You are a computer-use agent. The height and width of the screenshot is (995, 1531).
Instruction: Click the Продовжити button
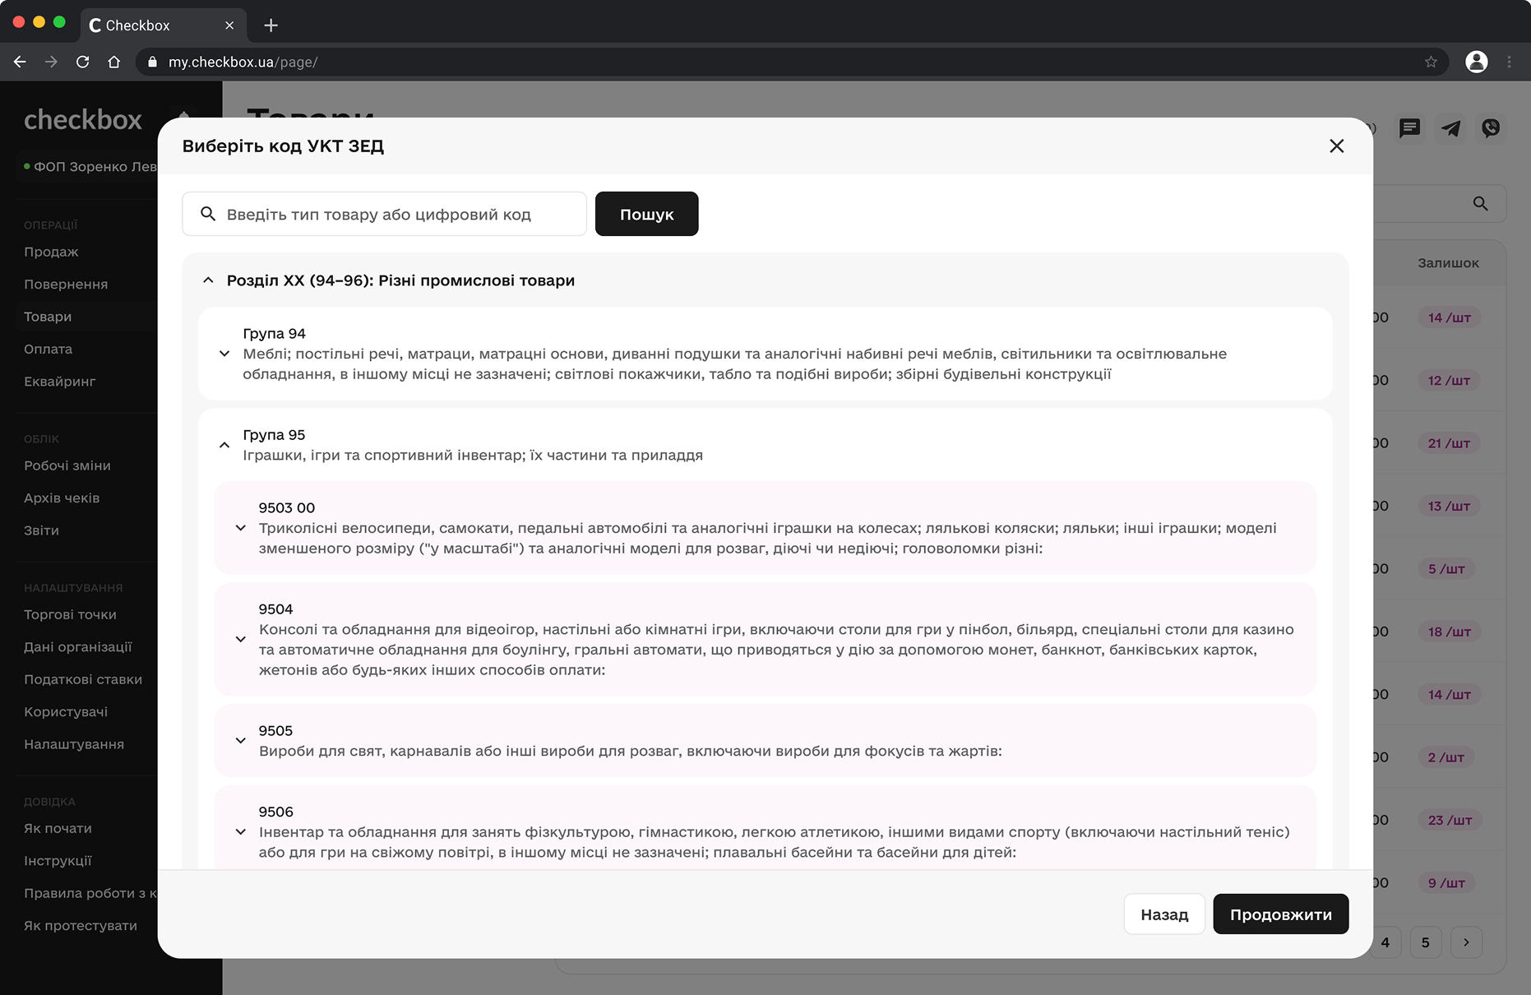pyautogui.click(x=1280, y=914)
